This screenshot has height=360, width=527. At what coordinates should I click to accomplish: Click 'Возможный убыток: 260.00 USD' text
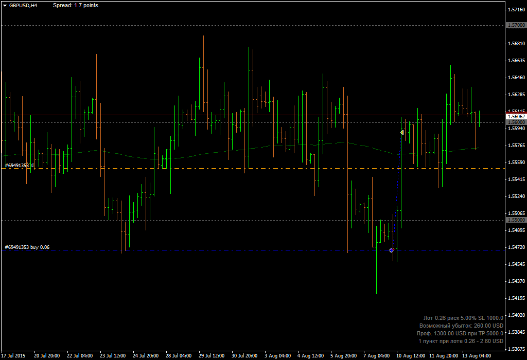click(461, 326)
